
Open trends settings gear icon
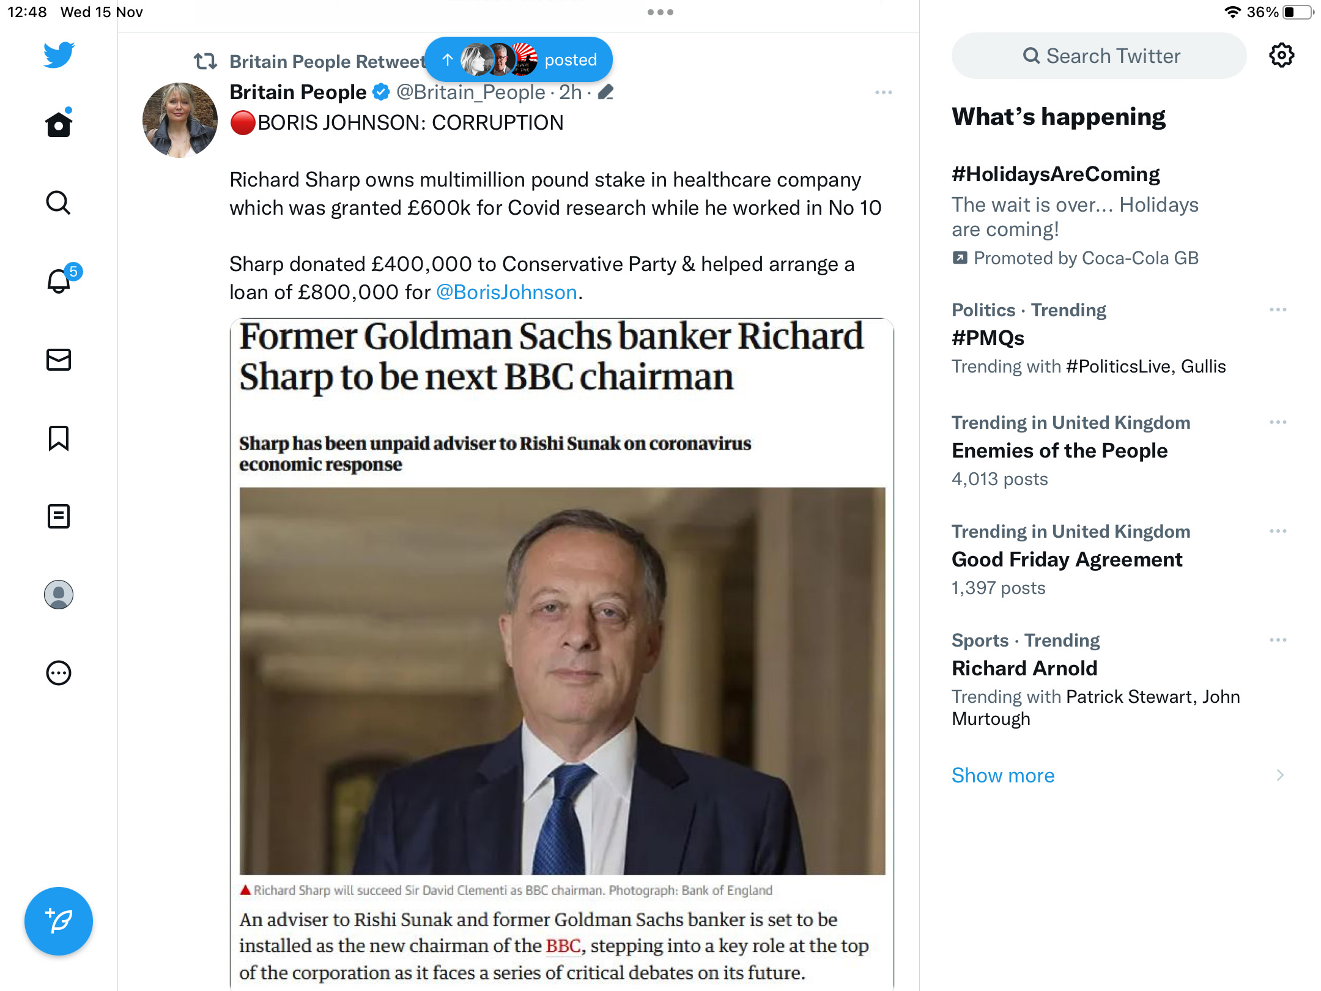(1281, 56)
